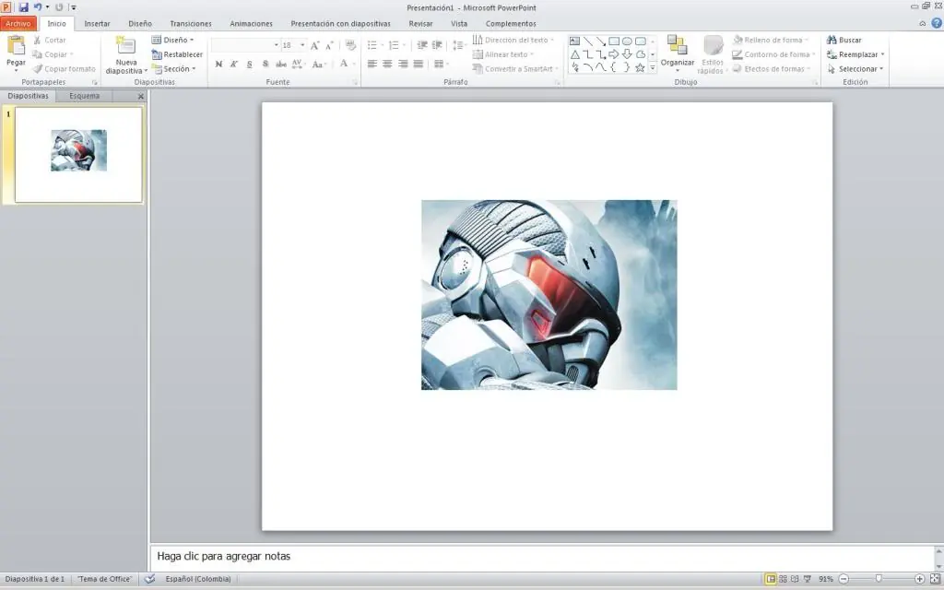Click spell-check icon in status bar
944x590 pixels.
click(150, 579)
